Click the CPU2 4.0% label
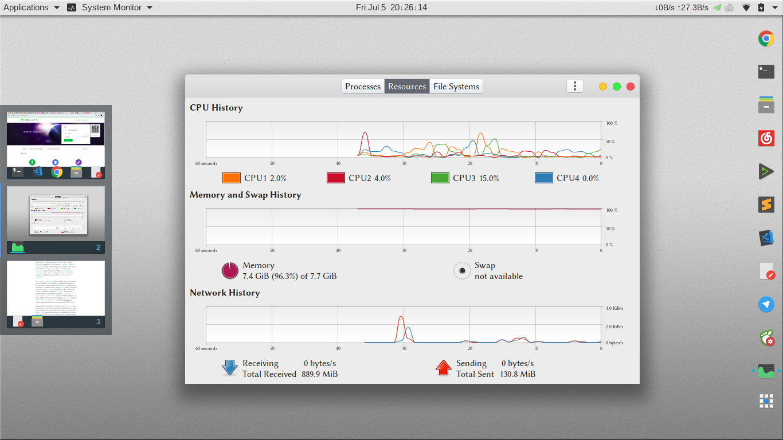Screen dimensions: 783x440 pyautogui.click(x=370, y=178)
